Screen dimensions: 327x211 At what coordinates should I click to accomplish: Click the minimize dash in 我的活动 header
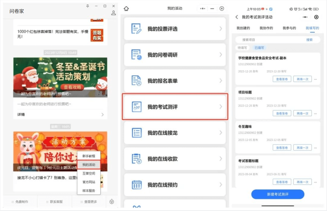pos(212,9)
